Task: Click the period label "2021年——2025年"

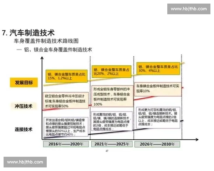Action: point(112,144)
